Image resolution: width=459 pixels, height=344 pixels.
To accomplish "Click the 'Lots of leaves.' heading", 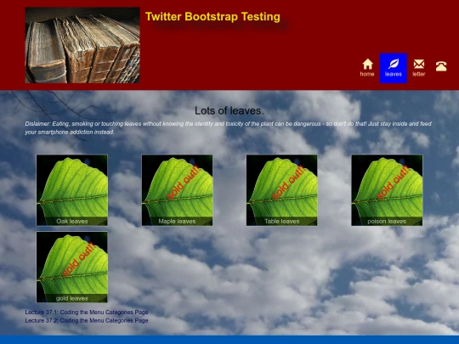I will (229, 110).
